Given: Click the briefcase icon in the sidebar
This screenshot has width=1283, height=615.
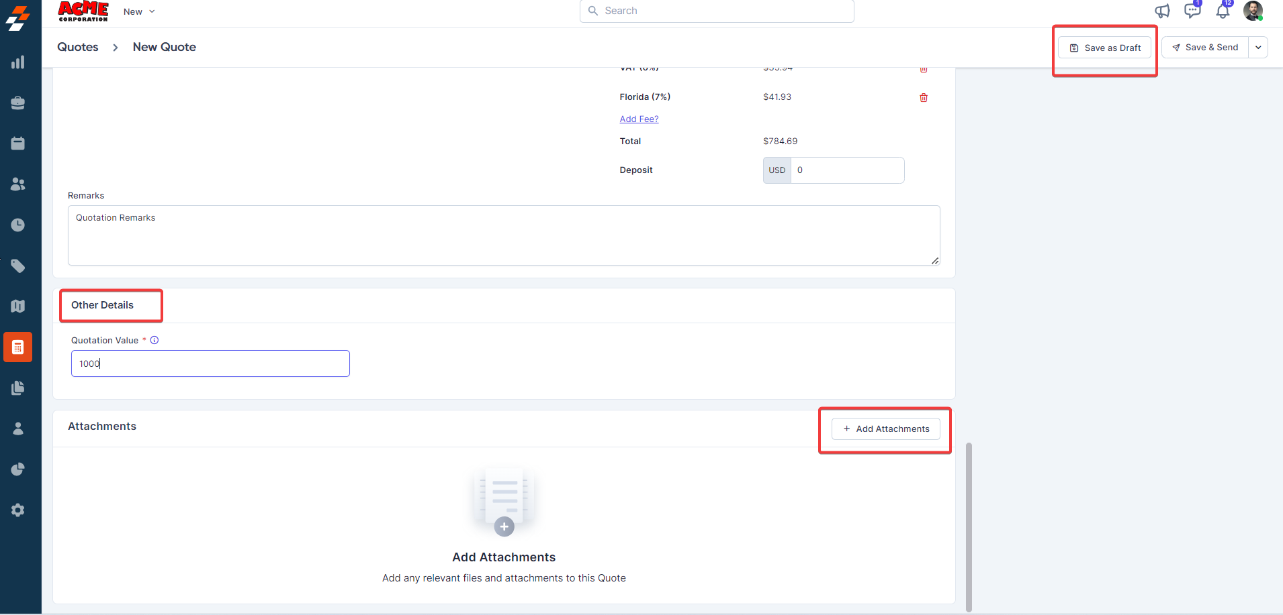Looking at the screenshot, I should coord(18,103).
